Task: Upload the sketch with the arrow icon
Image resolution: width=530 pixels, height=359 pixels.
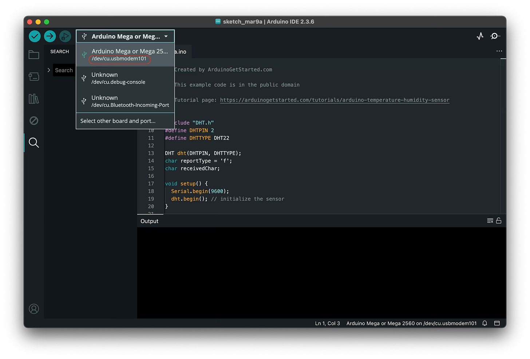Action: 50,36
